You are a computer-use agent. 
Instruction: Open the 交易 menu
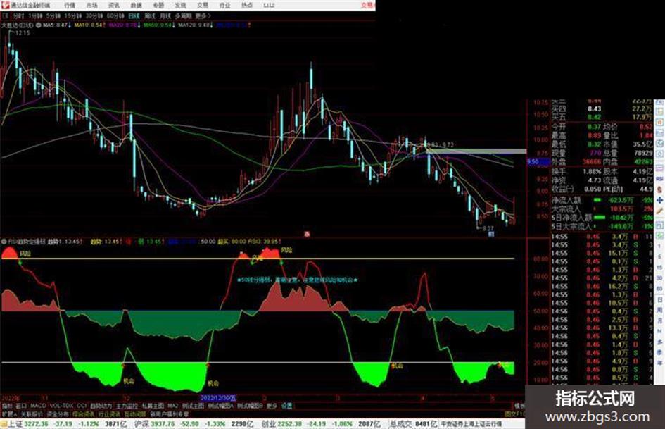(x=202, y=6)
